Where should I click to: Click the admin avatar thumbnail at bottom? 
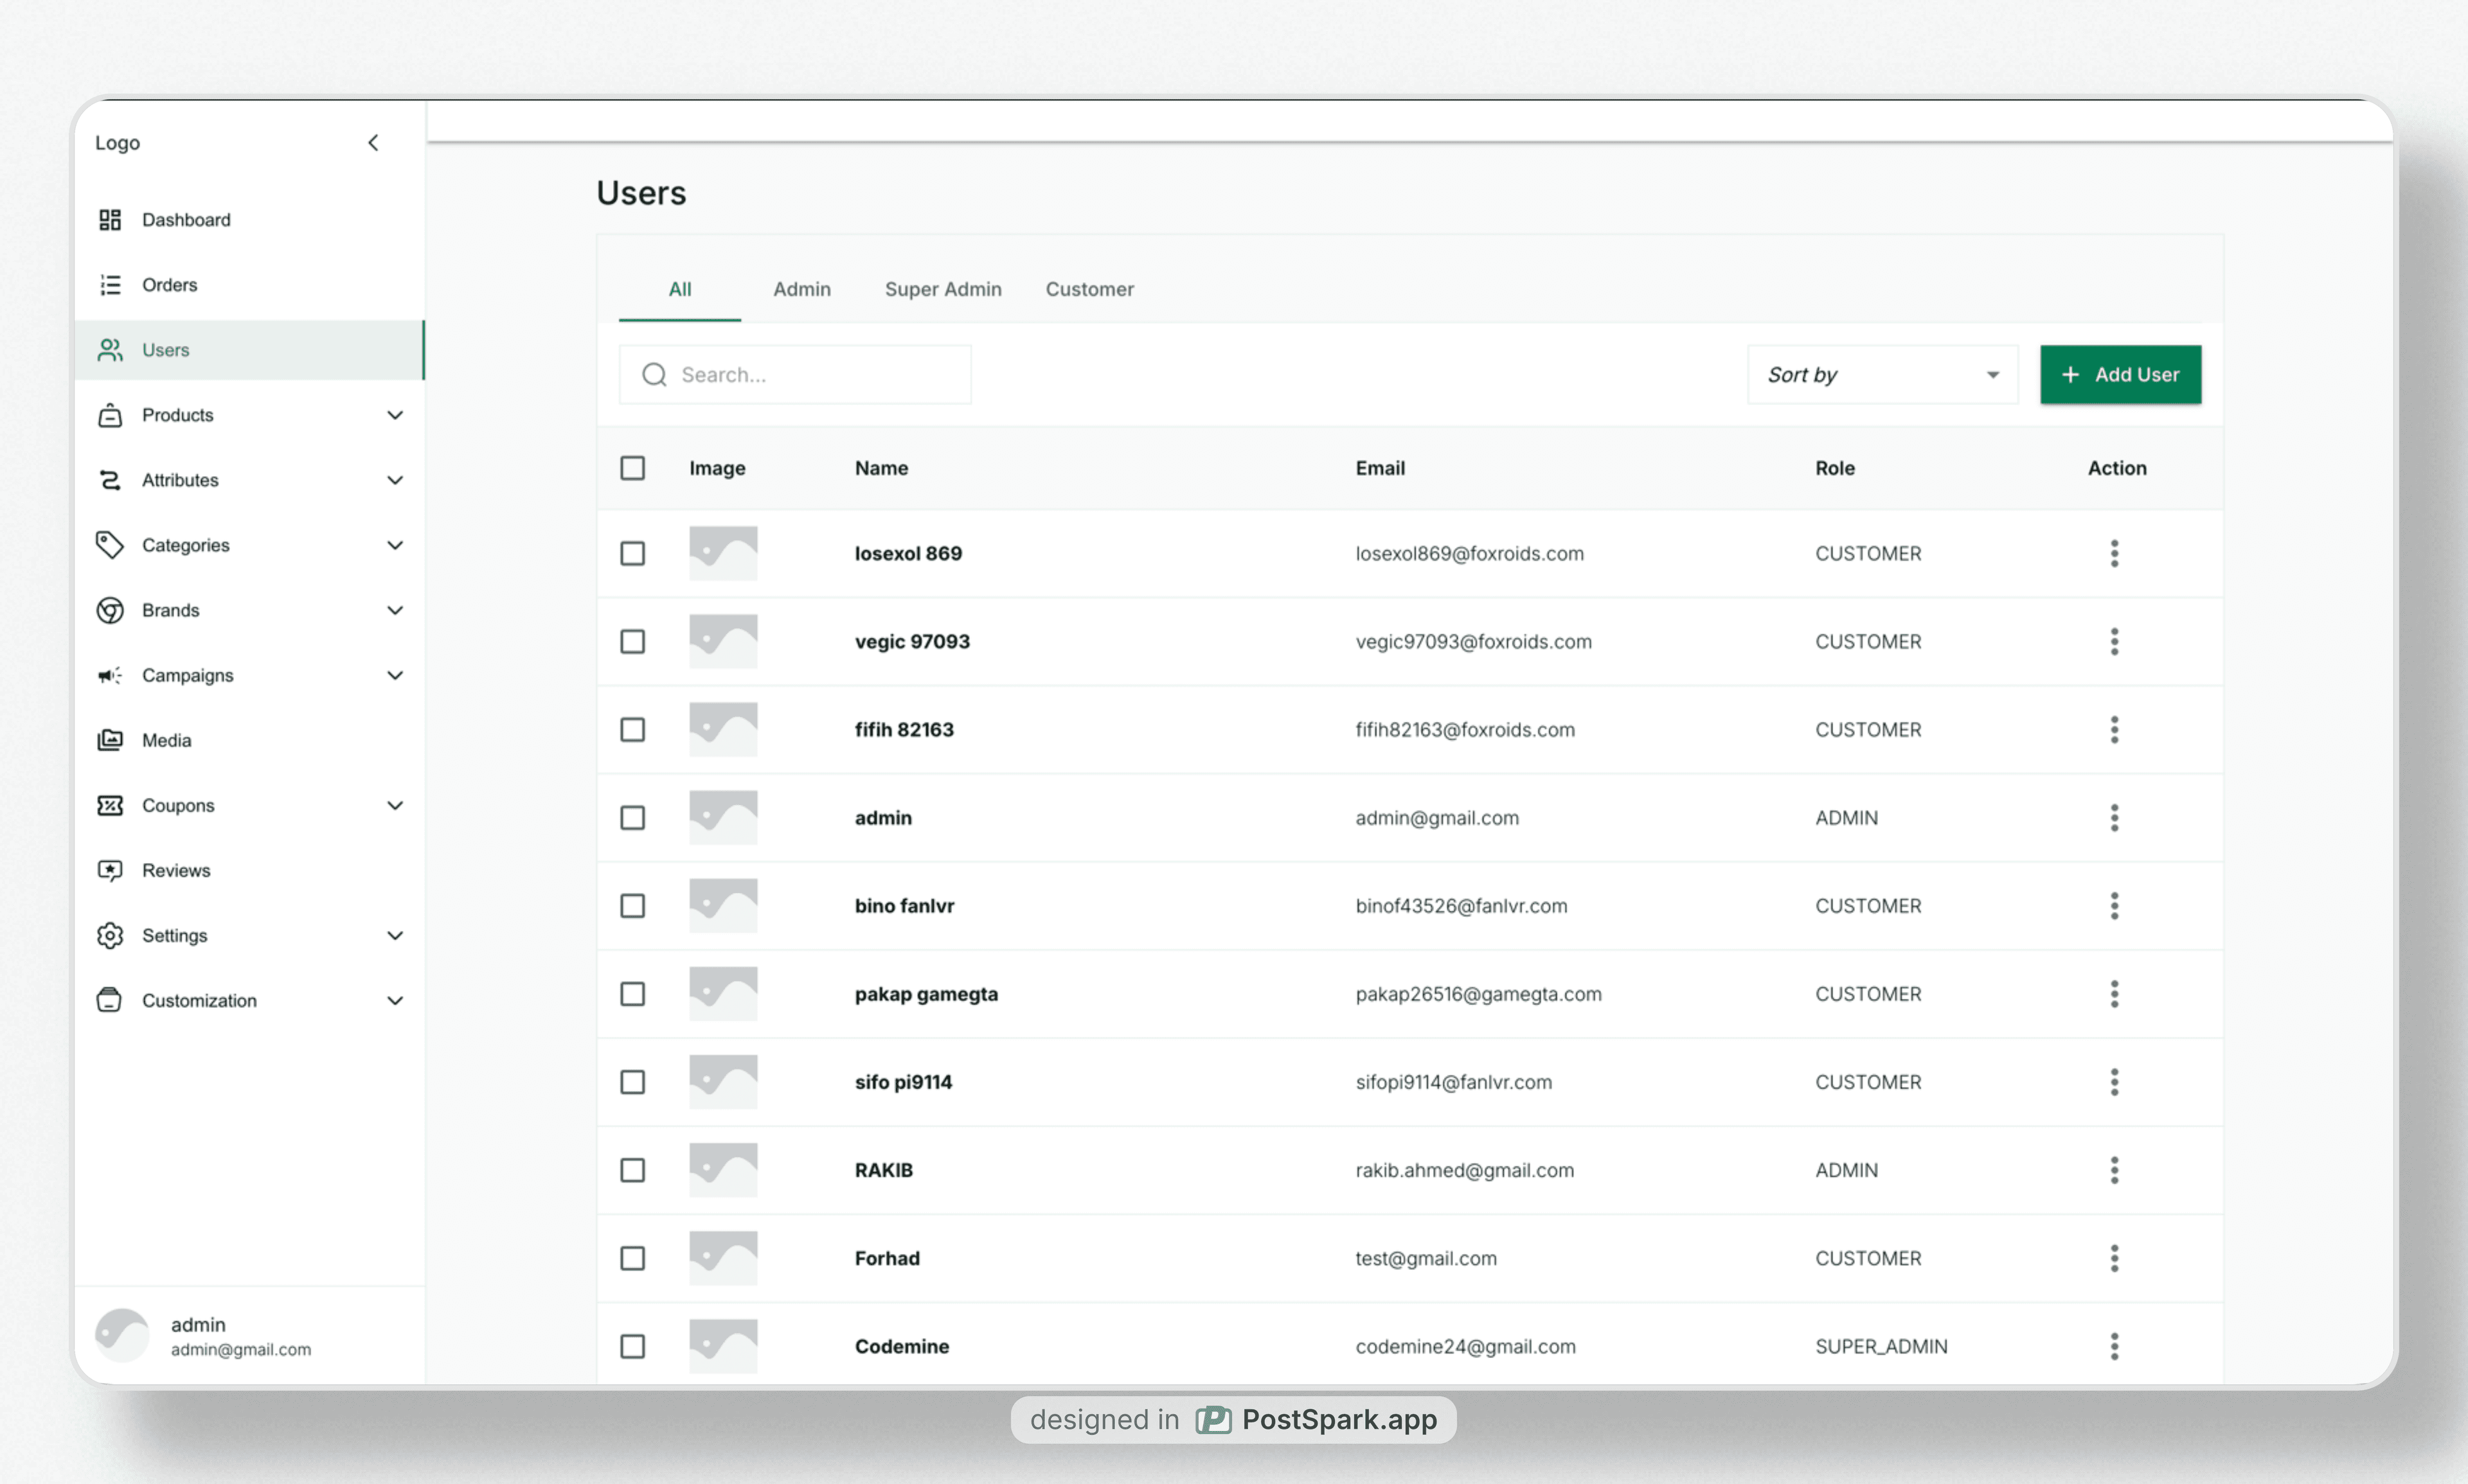[122, 1335]
